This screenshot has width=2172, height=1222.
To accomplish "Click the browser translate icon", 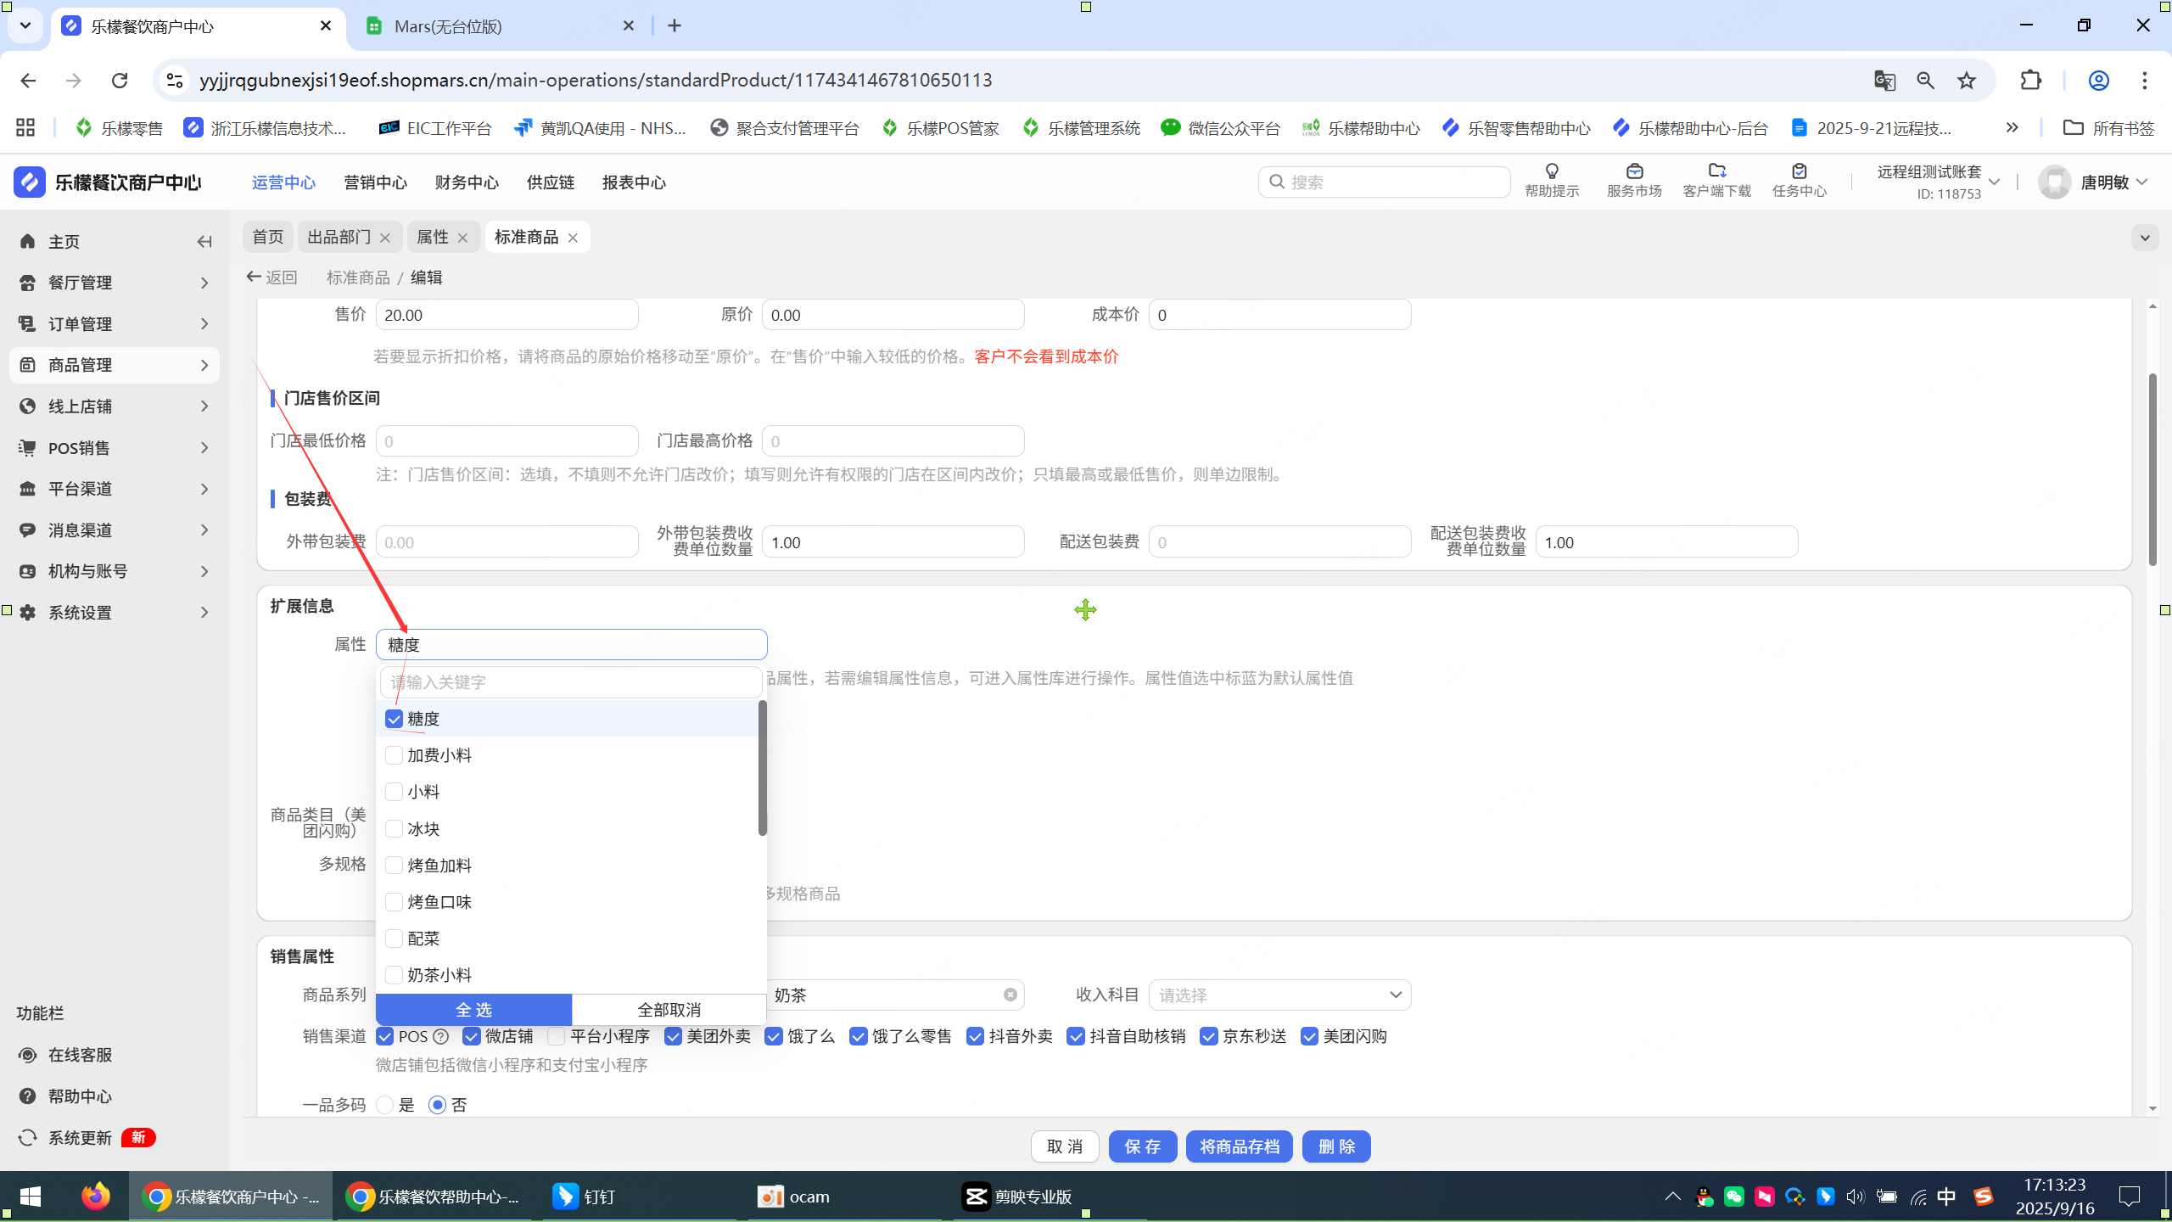I will click(x=1884, y=80).
